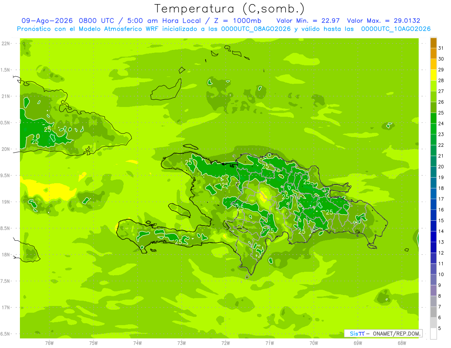Pick the green color bar segment between 24 and 25
Viewport: 451px width, 348px height.
click(x=433, y=118)
